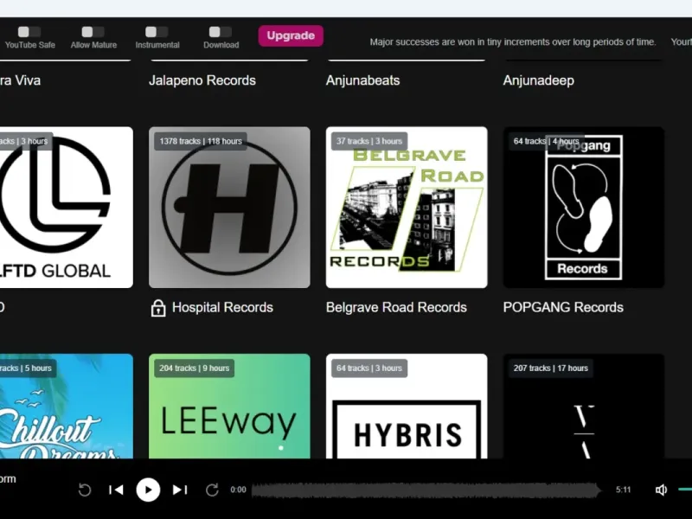This screenshot has height=519, width=692.
Task: Click the rewind (counterclockwise arrow) icon
Action: click(x=85, y=490)
